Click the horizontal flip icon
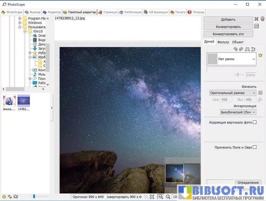The height and width of the screenshot is (201, 266). point(247,49)
